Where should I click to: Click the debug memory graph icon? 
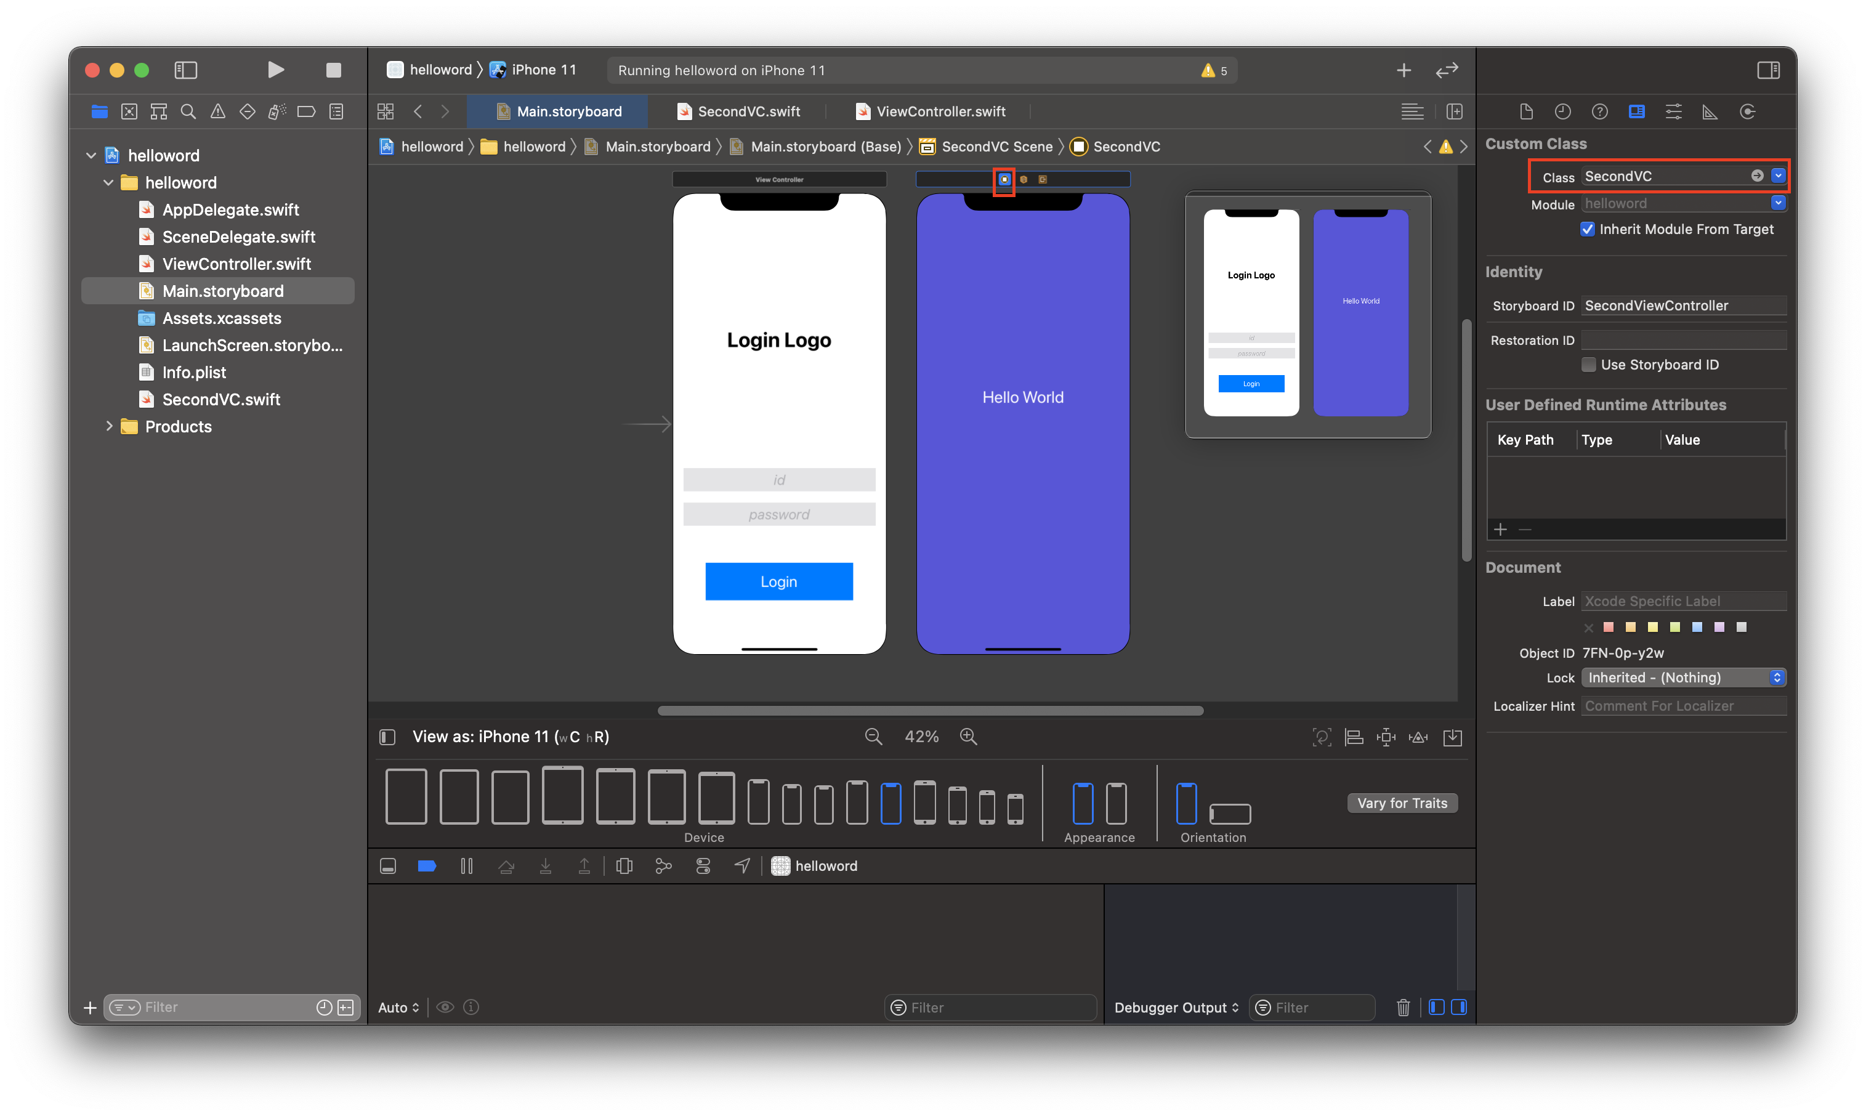pos(663,867)
